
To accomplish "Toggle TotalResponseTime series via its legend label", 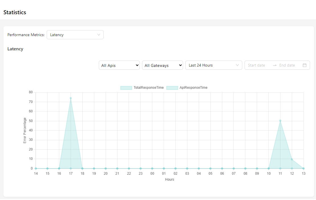I will (x=149, y=88).
